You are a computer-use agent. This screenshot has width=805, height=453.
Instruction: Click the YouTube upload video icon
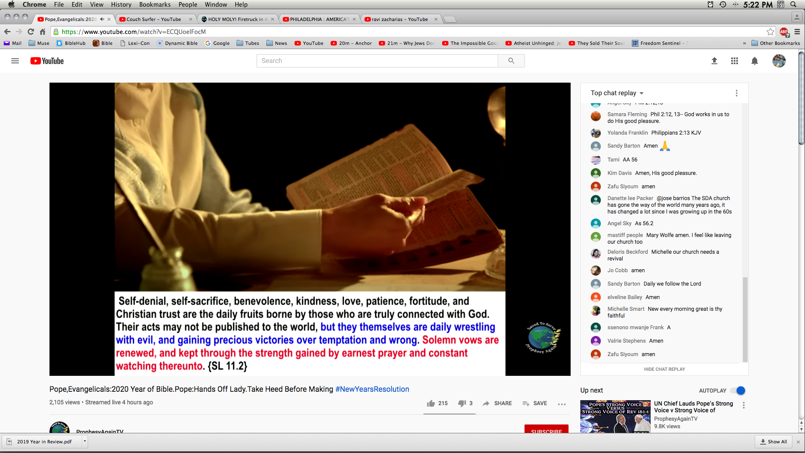714,61
